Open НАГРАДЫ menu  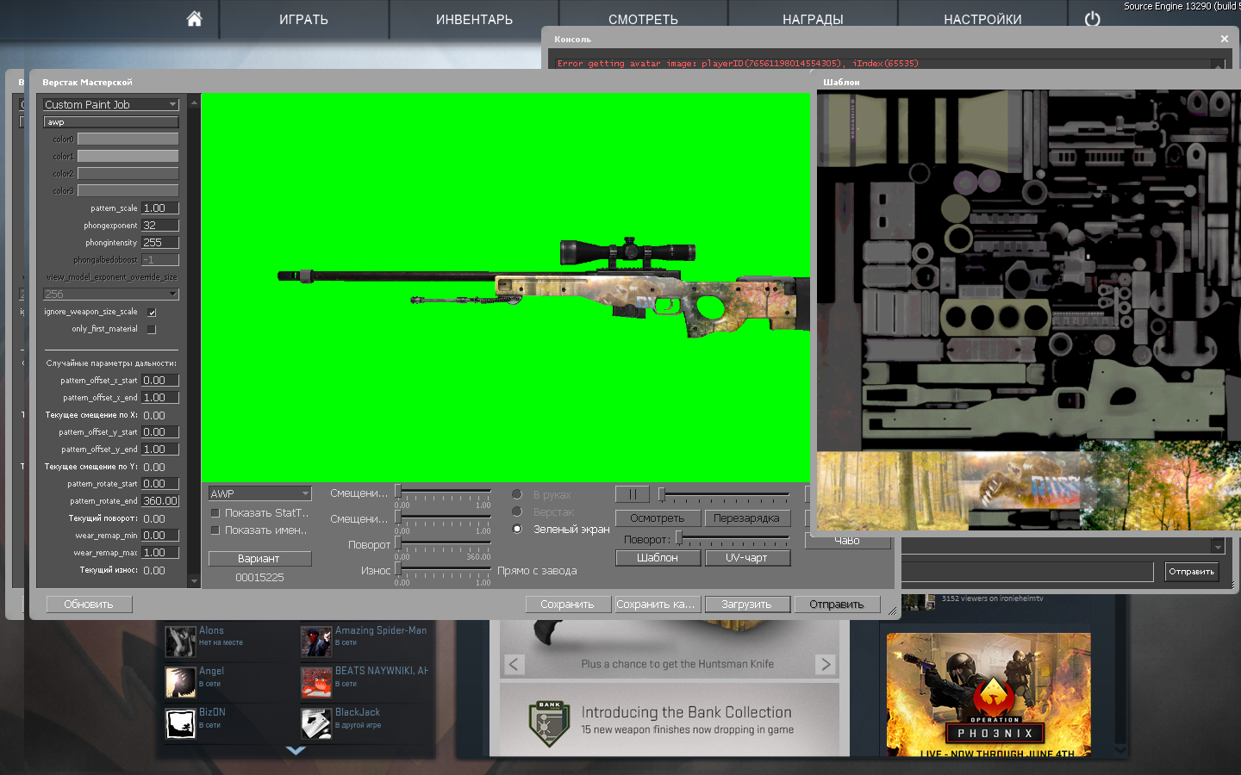(813, 19)
